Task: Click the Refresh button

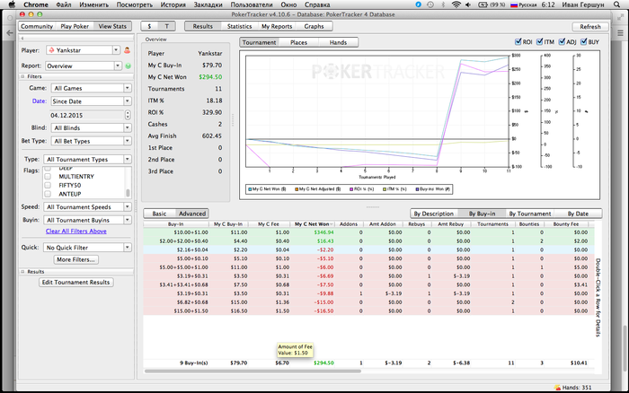Action: [x=590, y=27]
